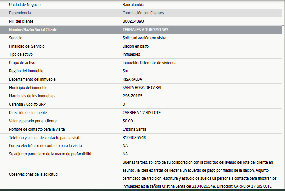Click the Dación en pago value
This screenshot has height=191, width=285.
[135, 46]
